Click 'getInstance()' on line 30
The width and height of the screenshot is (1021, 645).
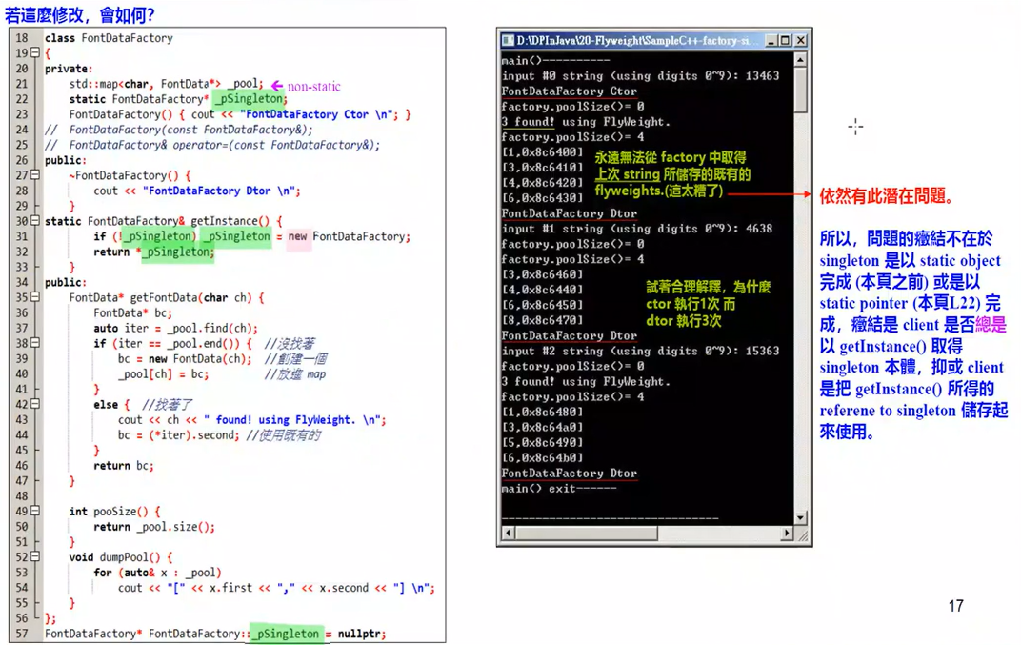click(230, 221)
